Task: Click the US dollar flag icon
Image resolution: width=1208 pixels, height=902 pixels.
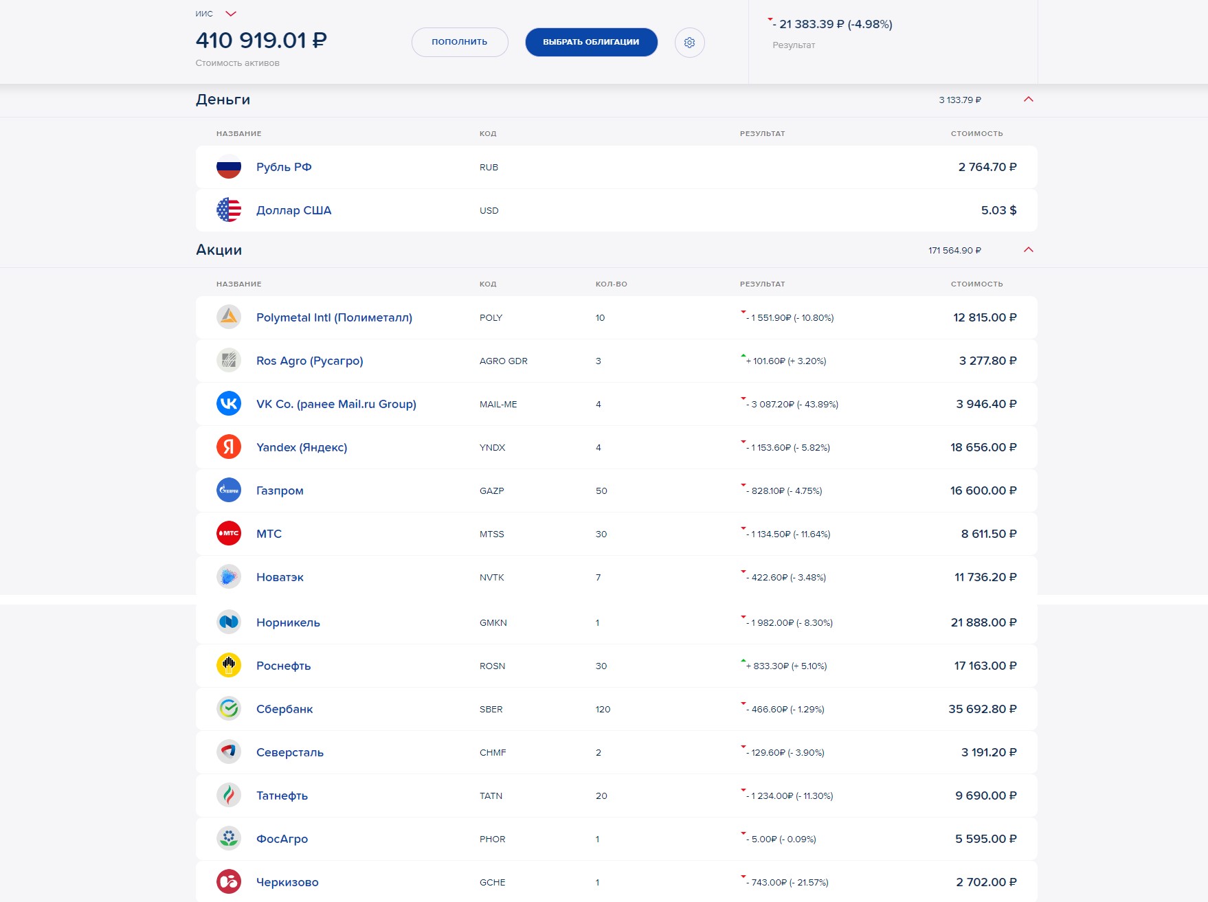Action: pyautogui.click(x=229, y=210)
